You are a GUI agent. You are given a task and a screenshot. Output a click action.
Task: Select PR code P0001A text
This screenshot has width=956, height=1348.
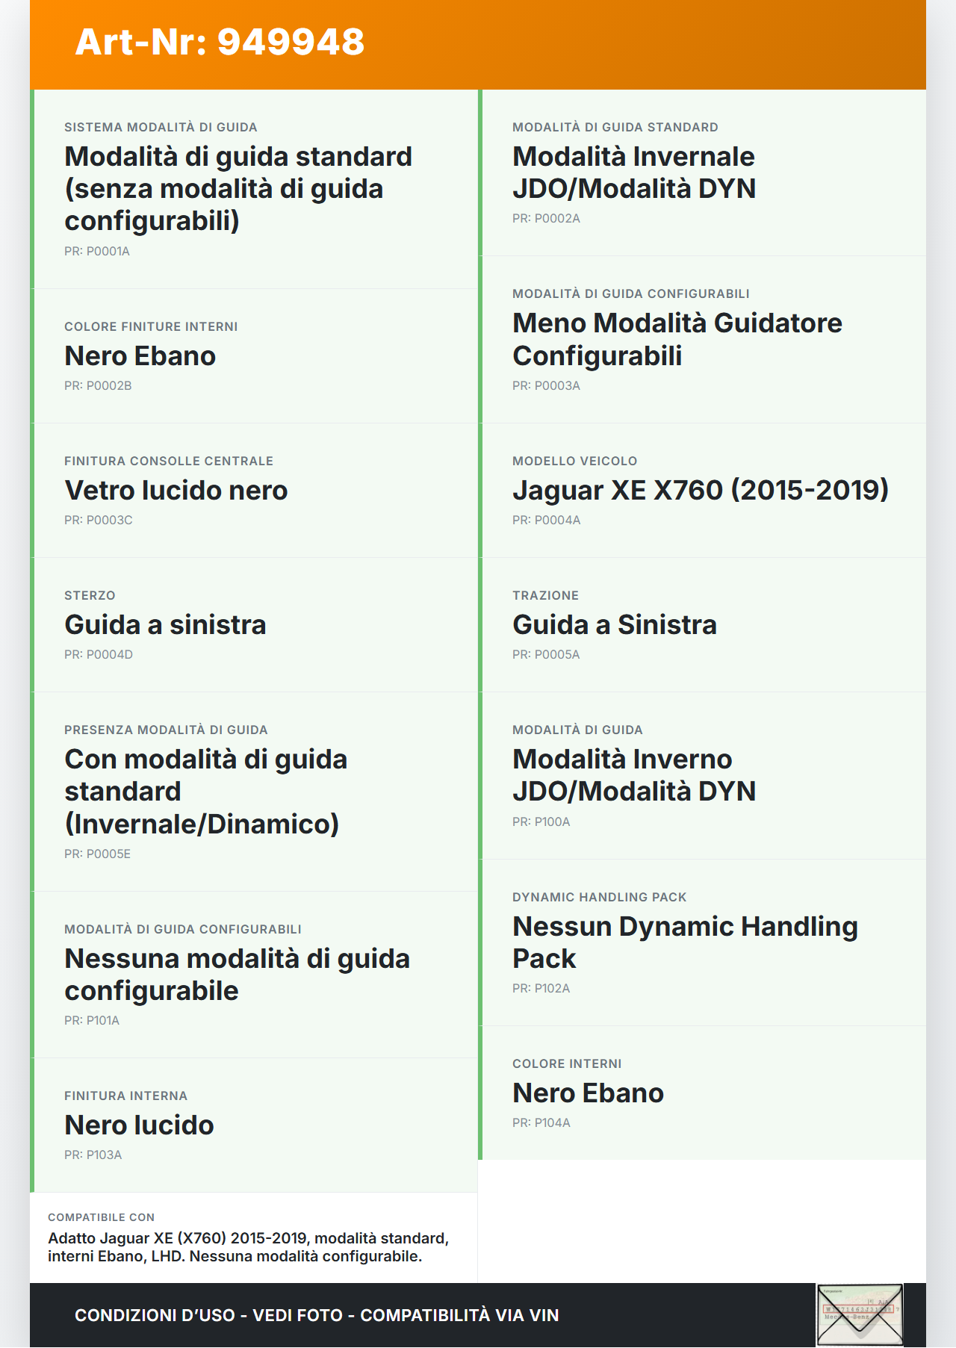(97, 252)
